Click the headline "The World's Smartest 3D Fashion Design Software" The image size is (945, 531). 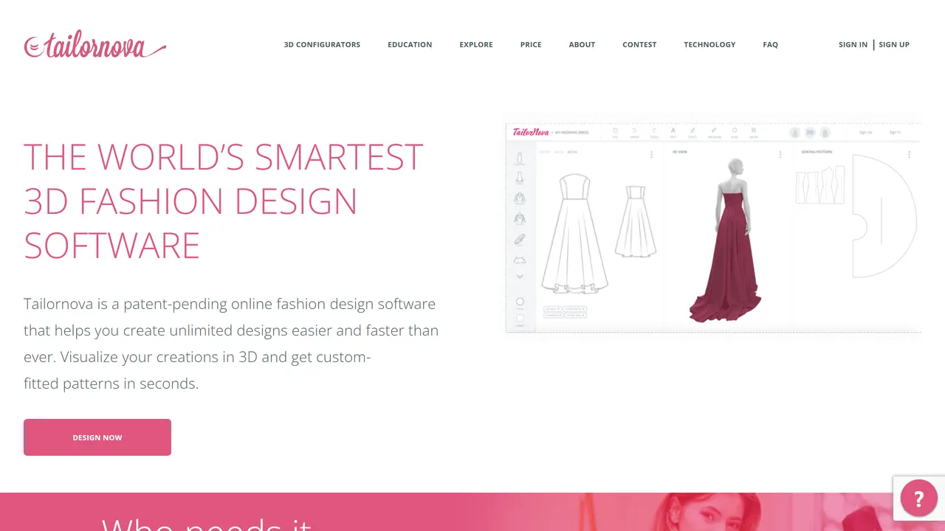coord(223,201)
